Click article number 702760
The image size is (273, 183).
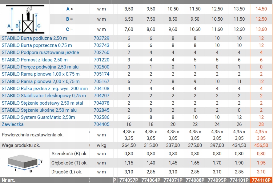coord(102,52)
